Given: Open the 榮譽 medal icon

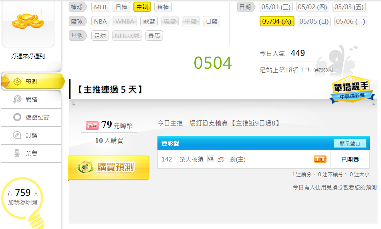Looking at the screenshot, I should [17, 153].
